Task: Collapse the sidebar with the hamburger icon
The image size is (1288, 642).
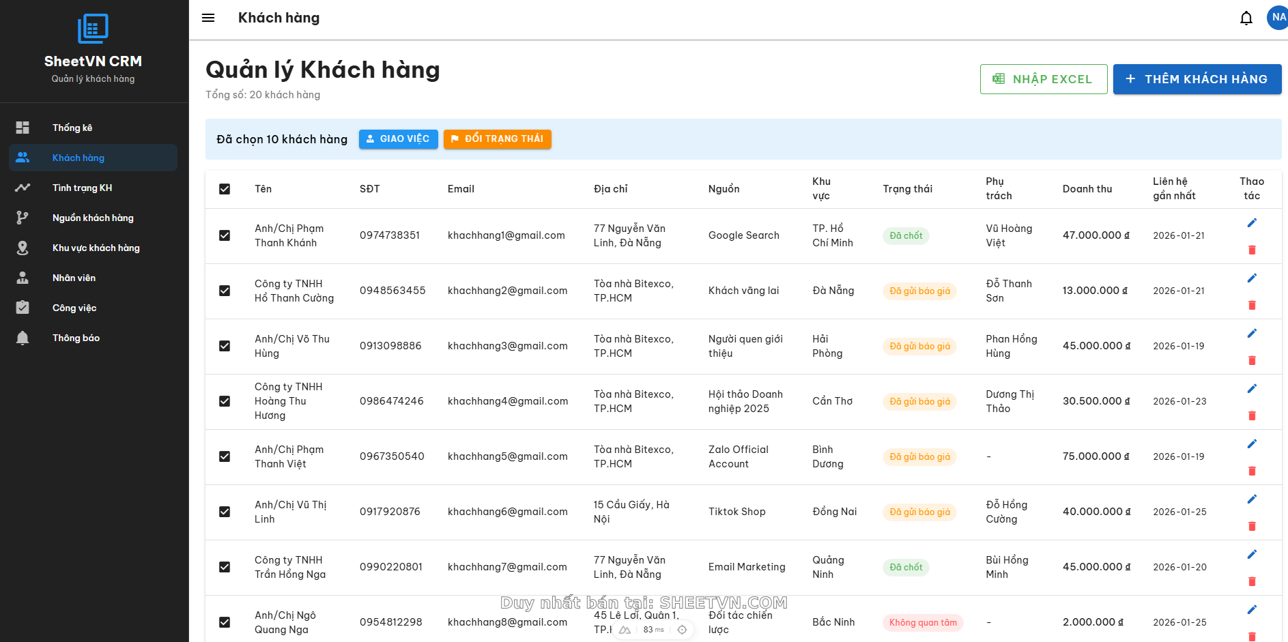Action: pos(208,18)
